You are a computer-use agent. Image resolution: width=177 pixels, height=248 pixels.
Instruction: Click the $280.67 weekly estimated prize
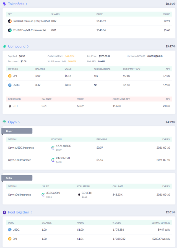[161, 239]
